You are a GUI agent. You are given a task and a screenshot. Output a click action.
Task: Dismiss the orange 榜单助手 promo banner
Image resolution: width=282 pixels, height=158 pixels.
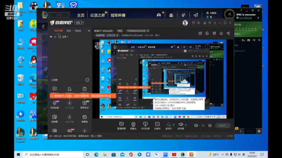point(114,96)
